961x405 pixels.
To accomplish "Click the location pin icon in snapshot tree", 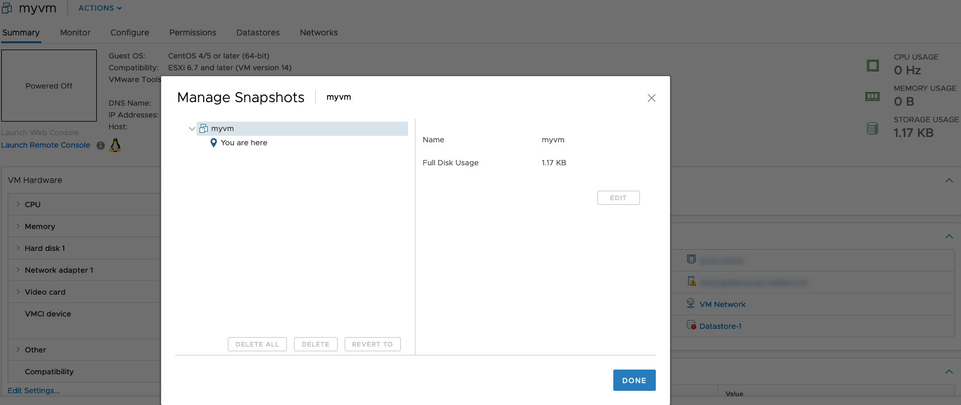I will pos(214,143).
